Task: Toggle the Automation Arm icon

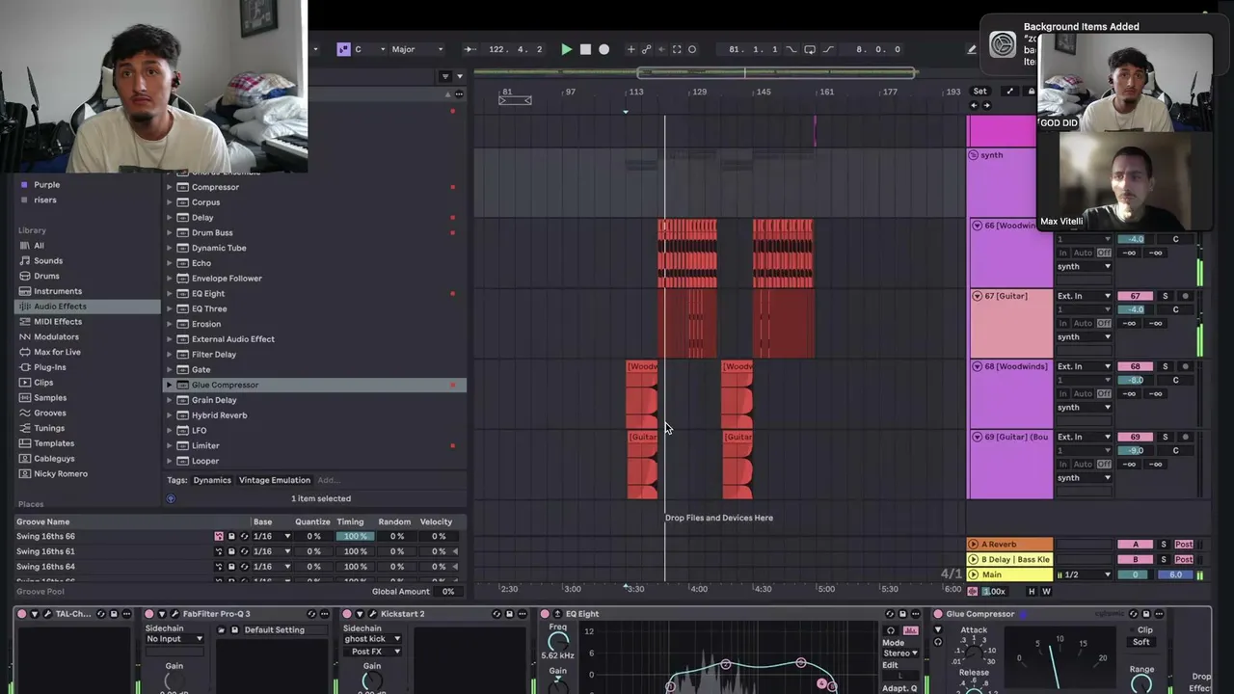Action: click(647, 49)
